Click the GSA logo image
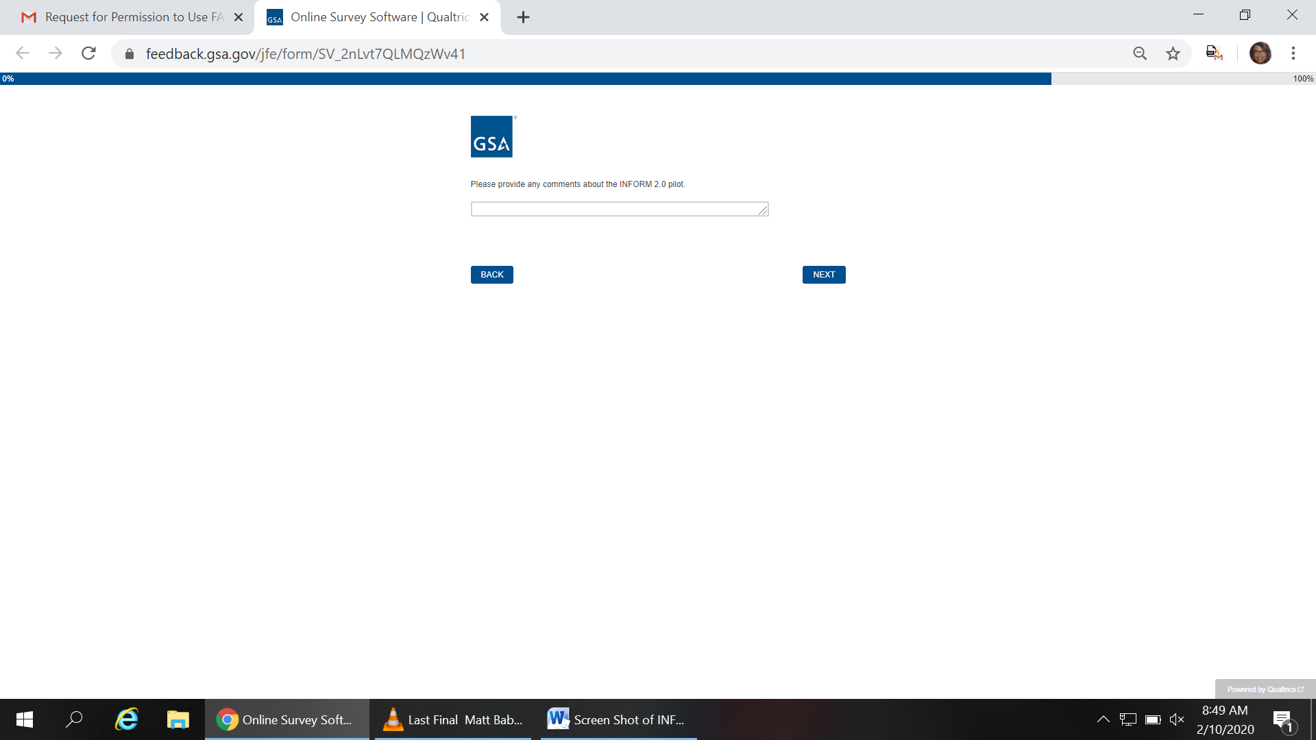1316x740 pixels. coord(491,136)
